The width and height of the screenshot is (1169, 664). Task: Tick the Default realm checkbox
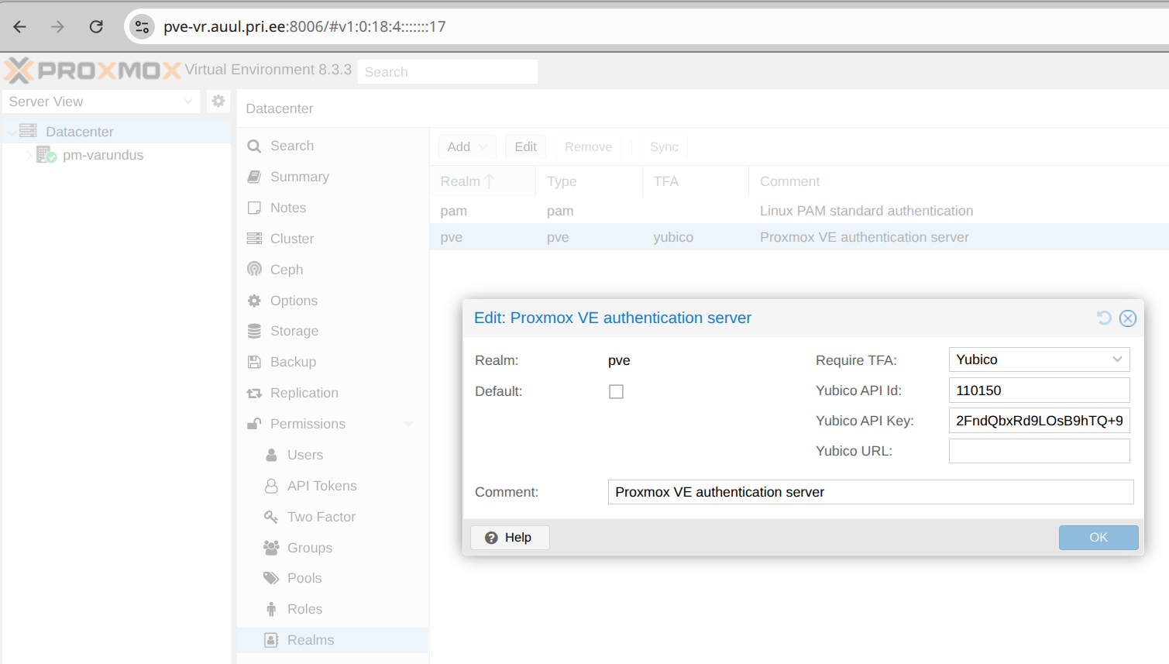(x=616, y=392)
